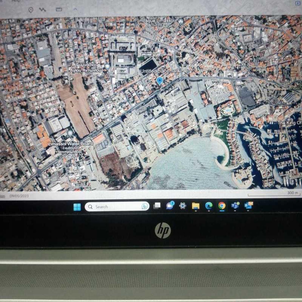Collapse the toolbar using the chevron arrow
Screen dimensions: 302x302
[x=75, y=9]
